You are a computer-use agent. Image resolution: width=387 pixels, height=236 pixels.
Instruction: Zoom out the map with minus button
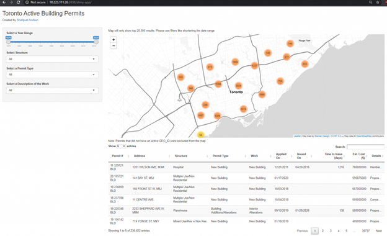click(x=113, y=46)
